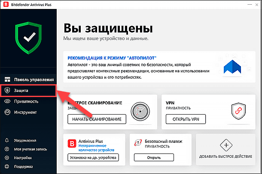Click the Приватность eye icon
Viewport: 262px width, 174px height.
[7, 101]
